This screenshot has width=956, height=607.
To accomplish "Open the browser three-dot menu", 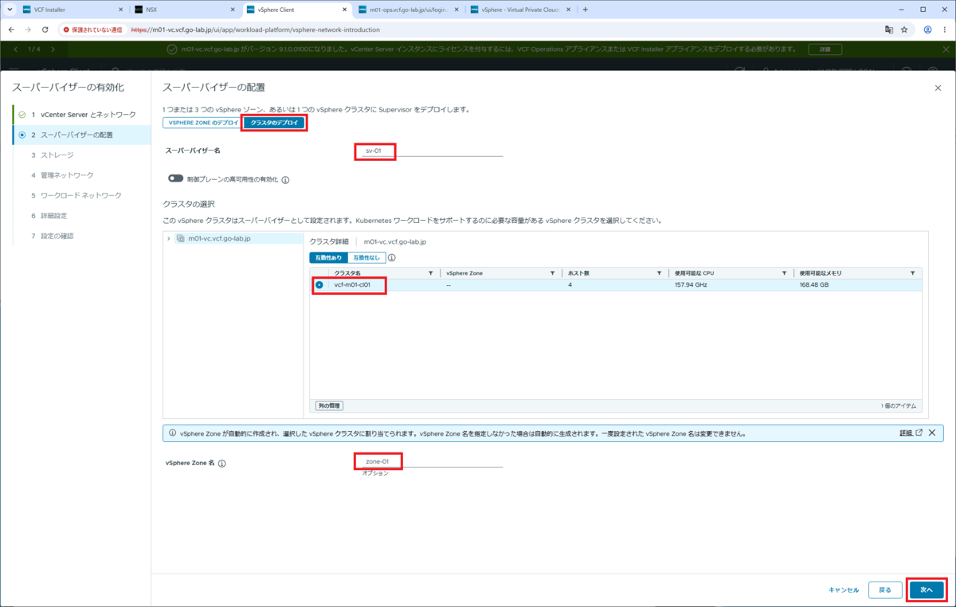I will tap(946, 29).
